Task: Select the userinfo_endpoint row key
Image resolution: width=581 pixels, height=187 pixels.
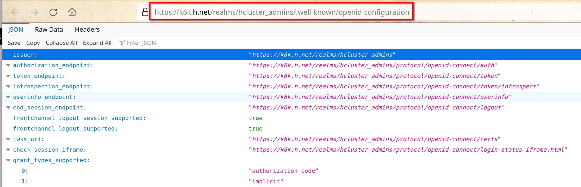Action: coord(44,97)
